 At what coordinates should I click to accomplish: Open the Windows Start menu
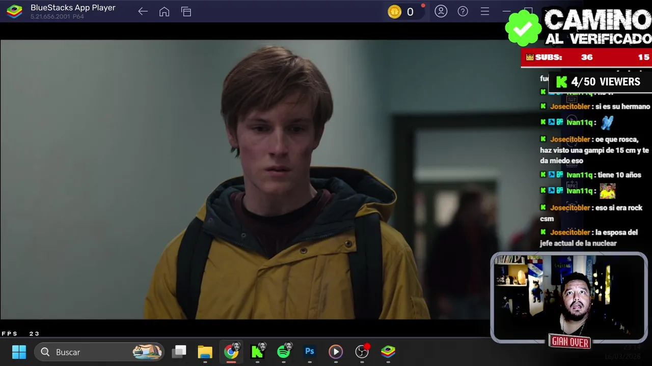pos(19,352)
